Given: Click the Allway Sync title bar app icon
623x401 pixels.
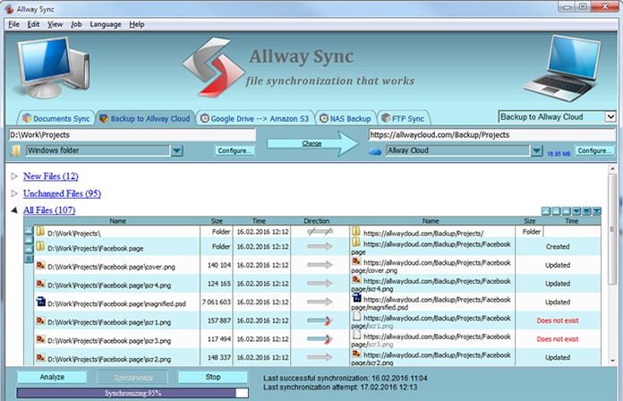Looking at the screenshot, I should coord(9,8).
